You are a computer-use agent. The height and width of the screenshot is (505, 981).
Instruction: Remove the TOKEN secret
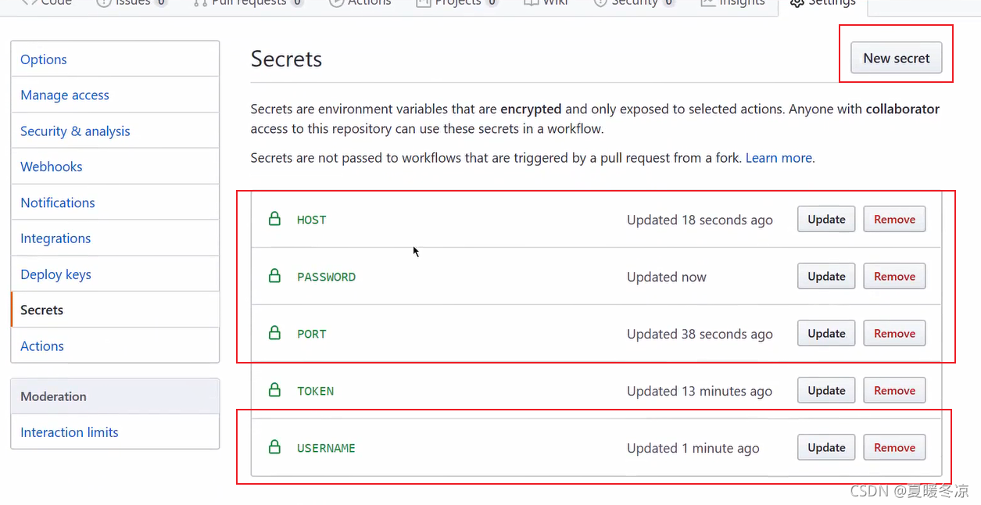tap(894, 390)
